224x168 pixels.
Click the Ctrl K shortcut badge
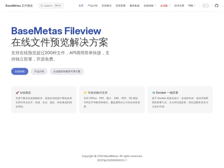tap(58, 6)
